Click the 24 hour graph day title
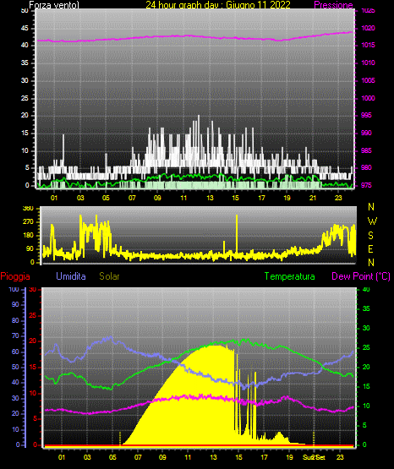Image resolution: width=394 pixels, height=469 pixels. coord(218,5)
